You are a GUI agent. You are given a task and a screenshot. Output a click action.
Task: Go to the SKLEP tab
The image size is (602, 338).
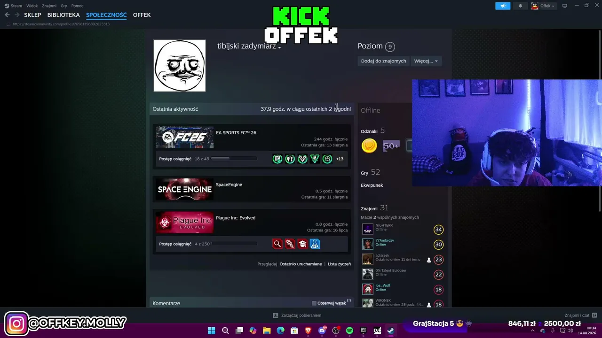click(x=33, y=15)
